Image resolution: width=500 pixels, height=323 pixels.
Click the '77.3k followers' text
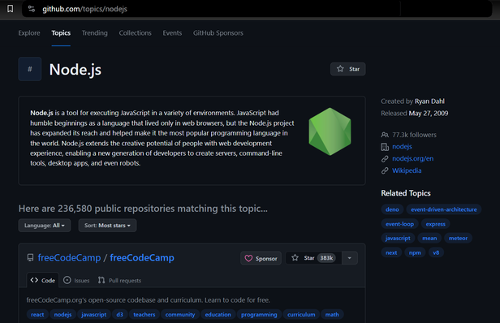coord(414,135)
